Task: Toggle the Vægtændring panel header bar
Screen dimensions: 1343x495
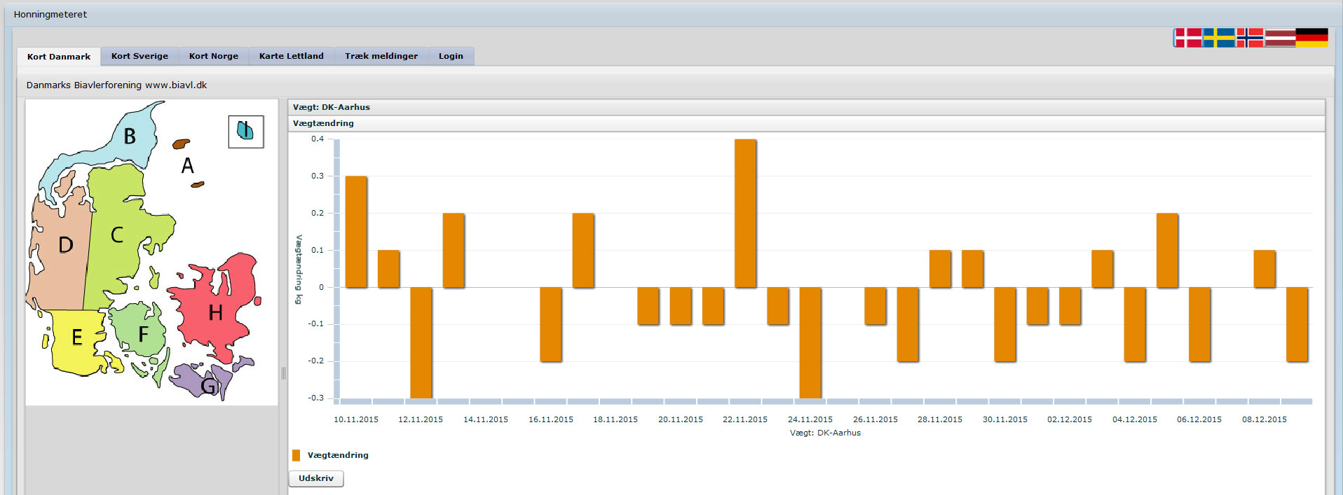Action: (x=806, y=123)
